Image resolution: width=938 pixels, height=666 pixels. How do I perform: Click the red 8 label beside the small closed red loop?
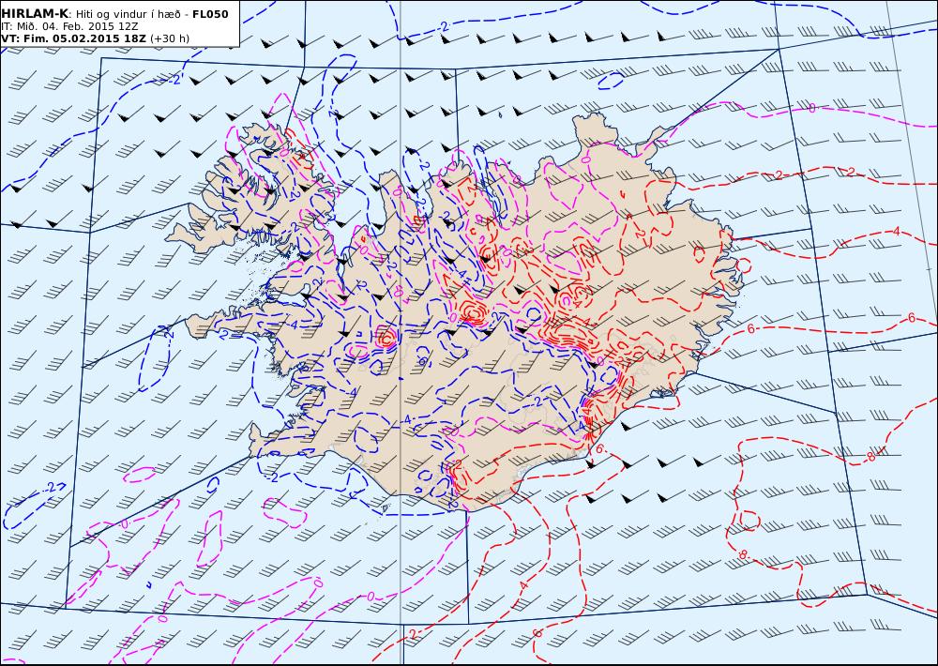click(742, 555)
